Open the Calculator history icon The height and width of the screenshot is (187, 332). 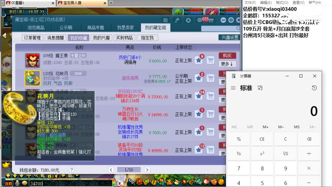coord(314,88)
